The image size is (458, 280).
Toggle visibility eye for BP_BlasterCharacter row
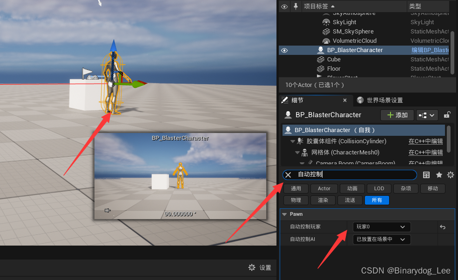pos(284,50)
